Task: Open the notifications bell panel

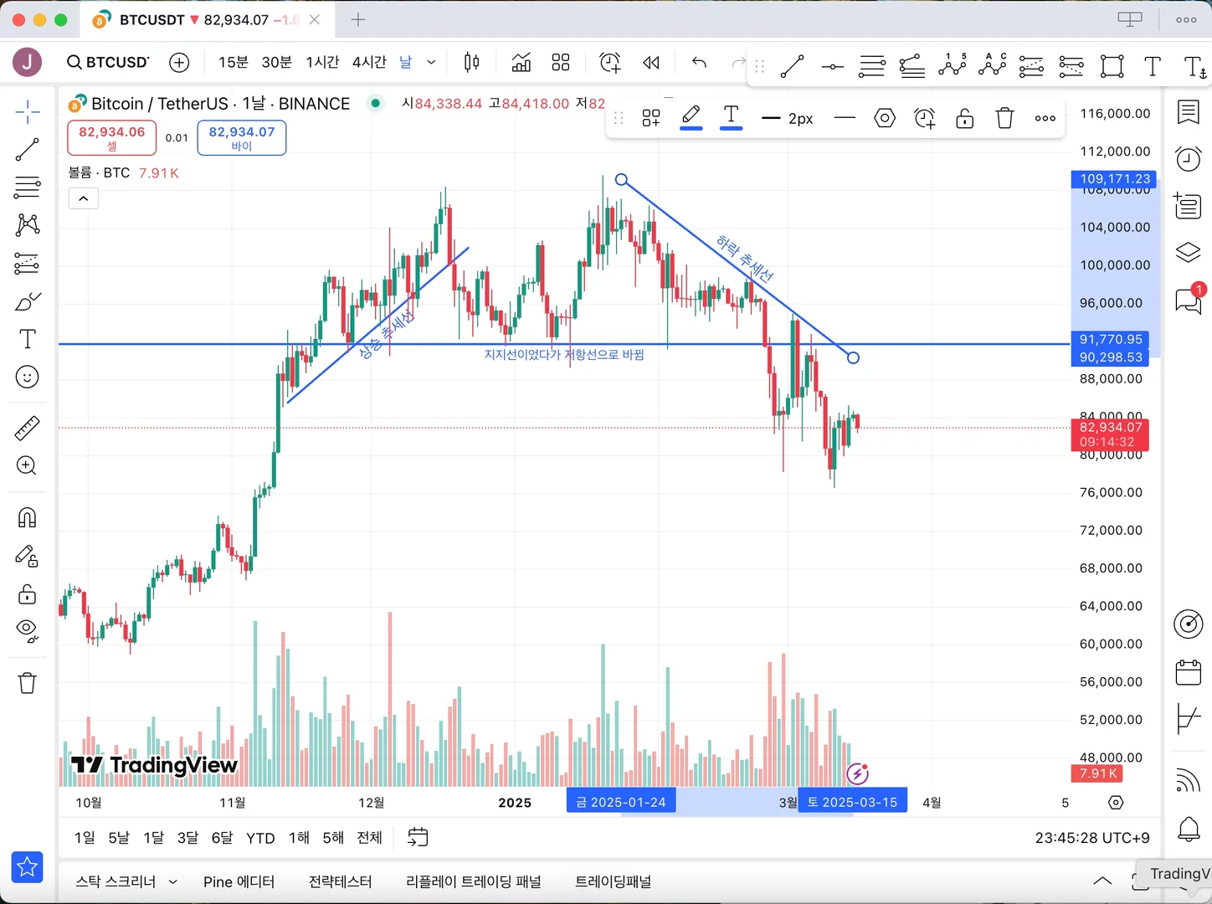Action: pos(1189,829)
